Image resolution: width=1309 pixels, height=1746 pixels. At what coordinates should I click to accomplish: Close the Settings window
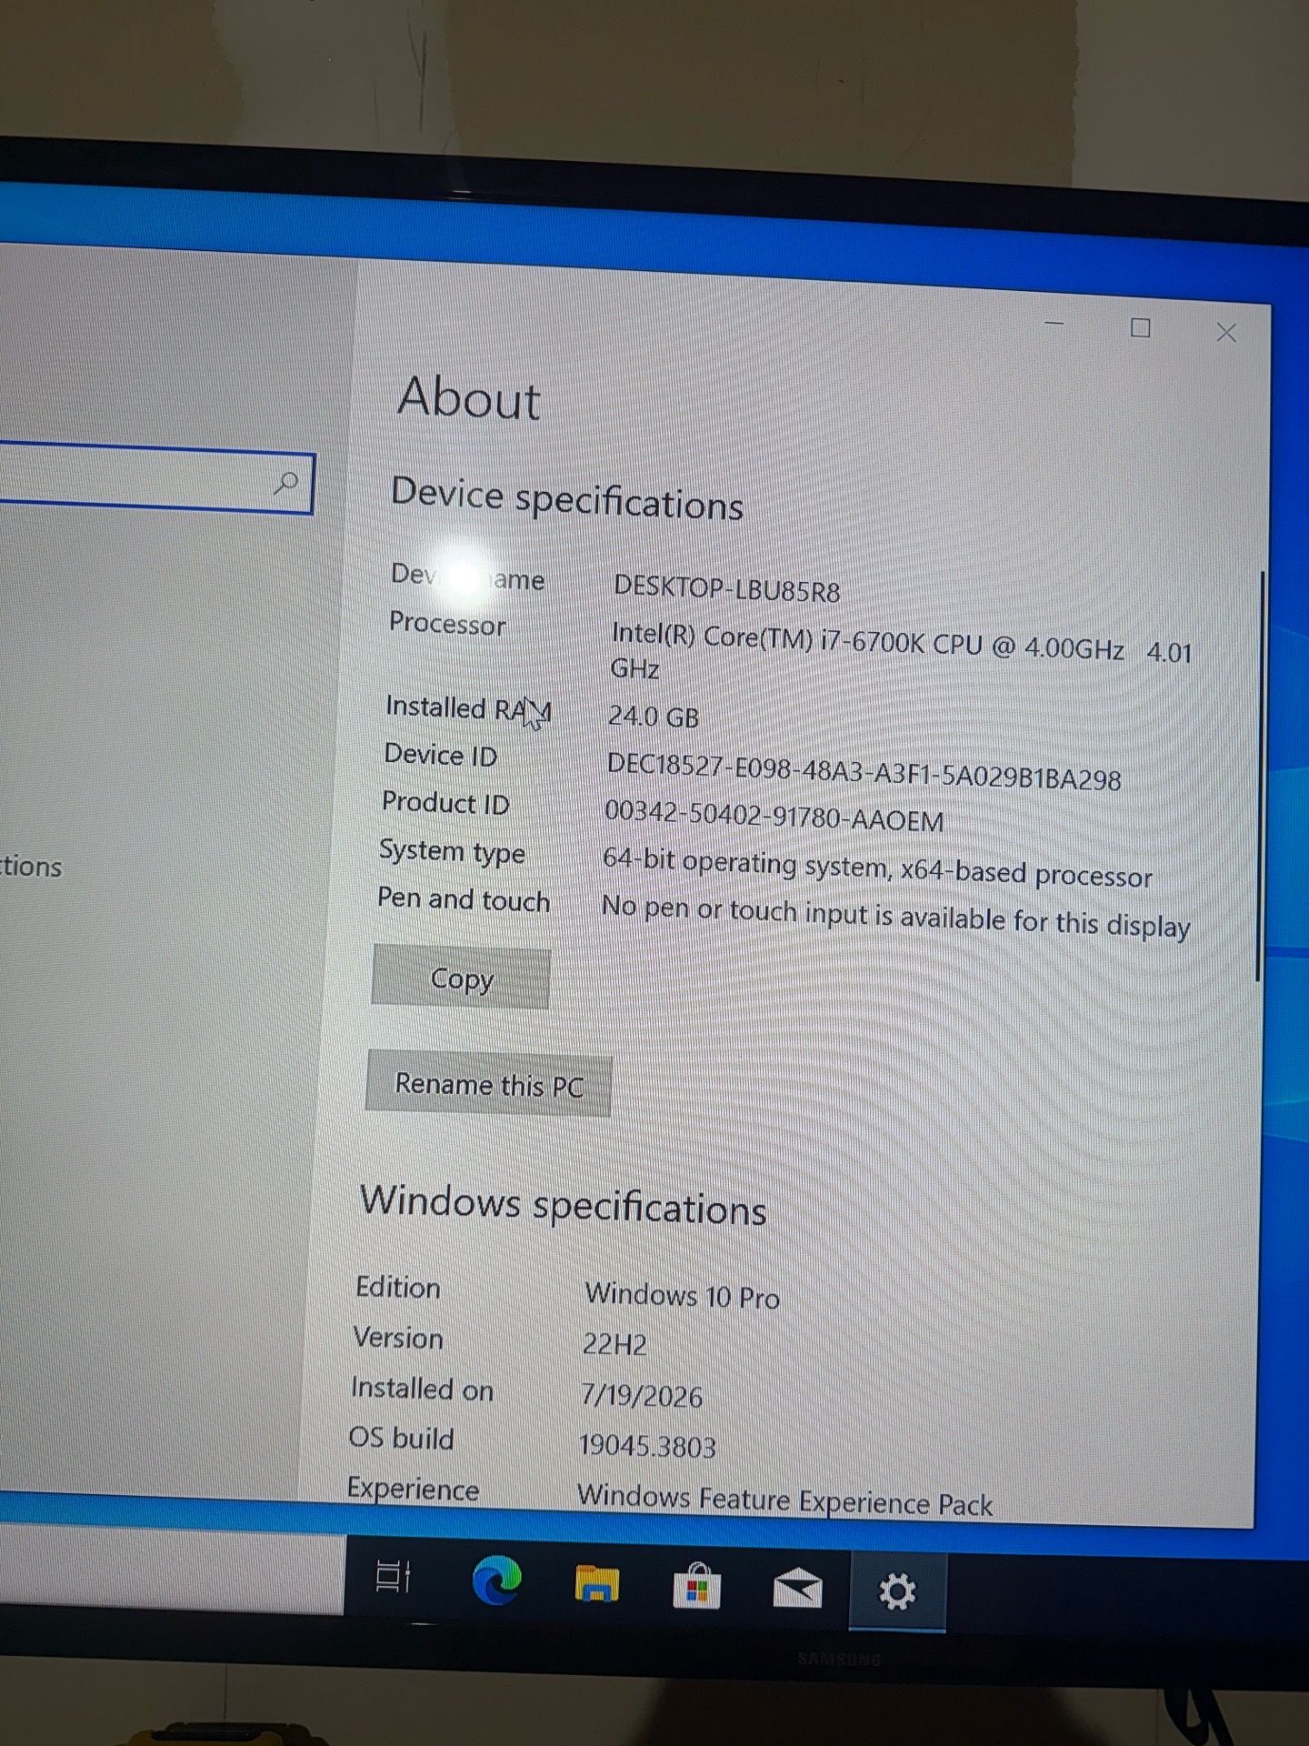1226,333
